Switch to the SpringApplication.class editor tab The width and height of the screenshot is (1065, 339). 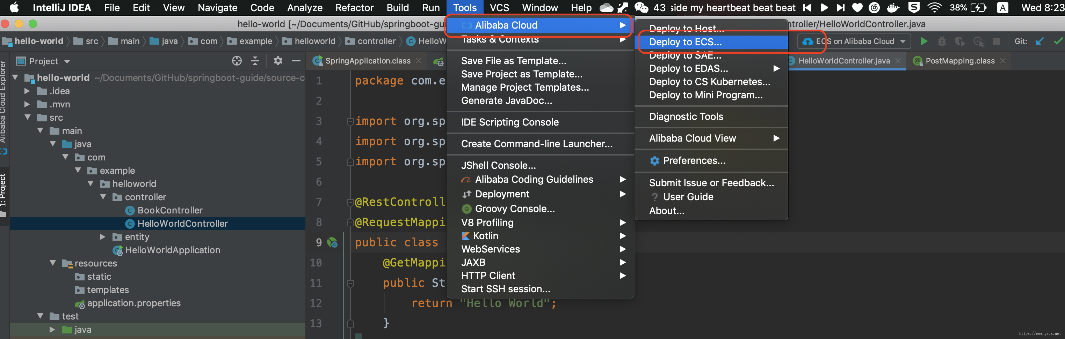(x=368, y=61)
